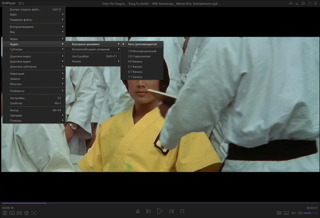
Task: Click the eject/open file button
Action: click(138, 211)
